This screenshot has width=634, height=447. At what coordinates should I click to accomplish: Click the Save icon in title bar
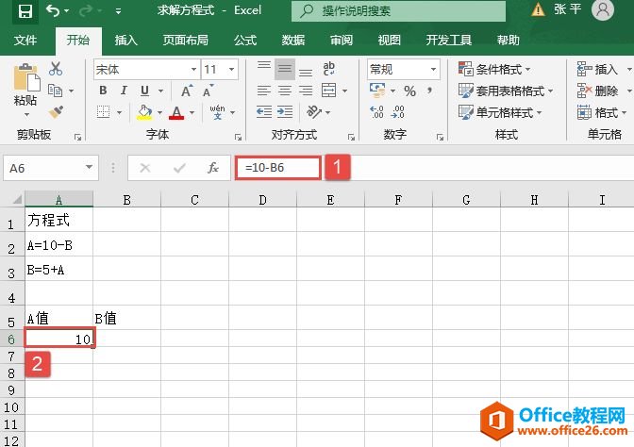tap(25, 10)
